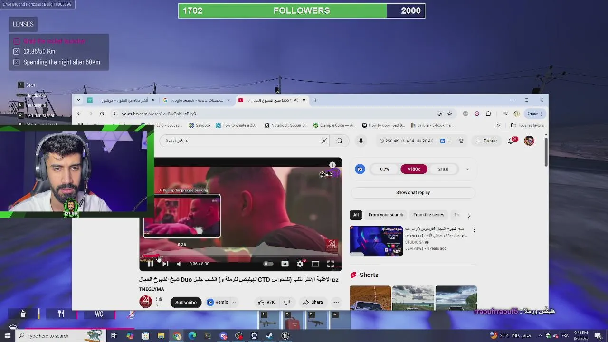The height and width of the screenshot is (342, 608).
Task: Close the YouTube browser tab
Action: (304, 100)
